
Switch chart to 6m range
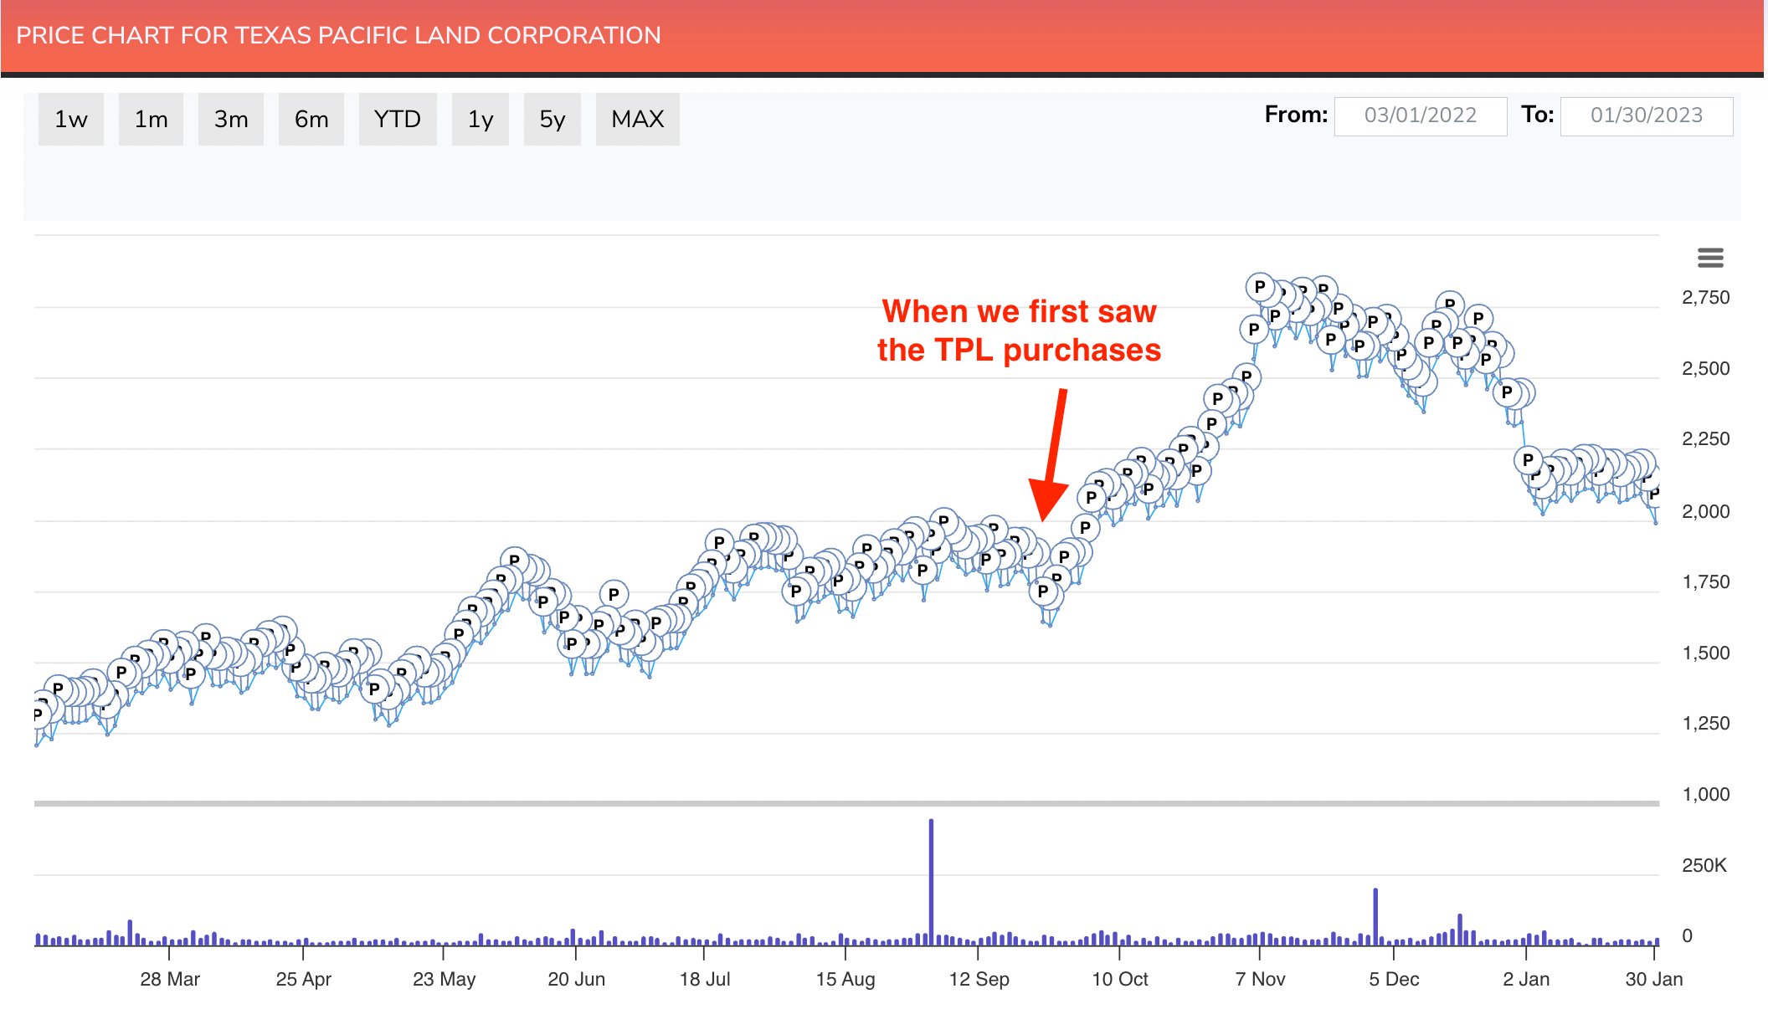311,120
